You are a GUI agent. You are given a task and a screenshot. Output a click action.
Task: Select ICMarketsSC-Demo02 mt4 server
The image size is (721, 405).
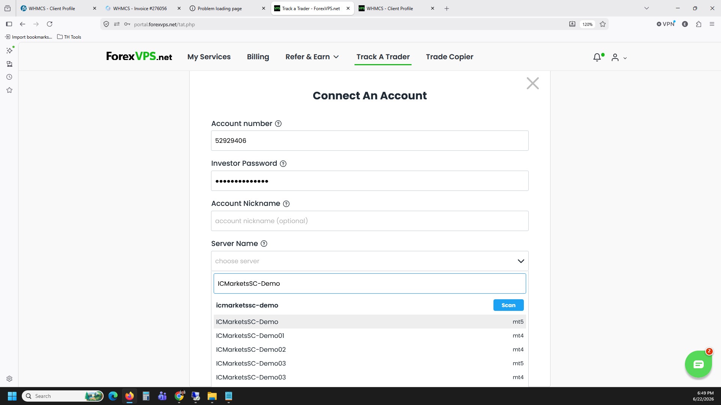coord(370,349)
